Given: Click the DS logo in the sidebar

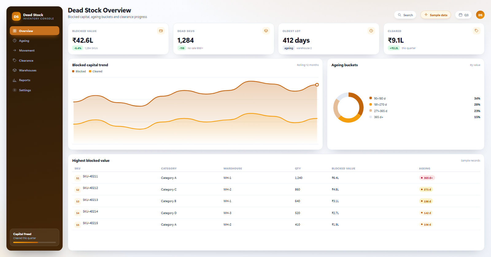Looking at the screenshot, I should (x=16, y=17).
